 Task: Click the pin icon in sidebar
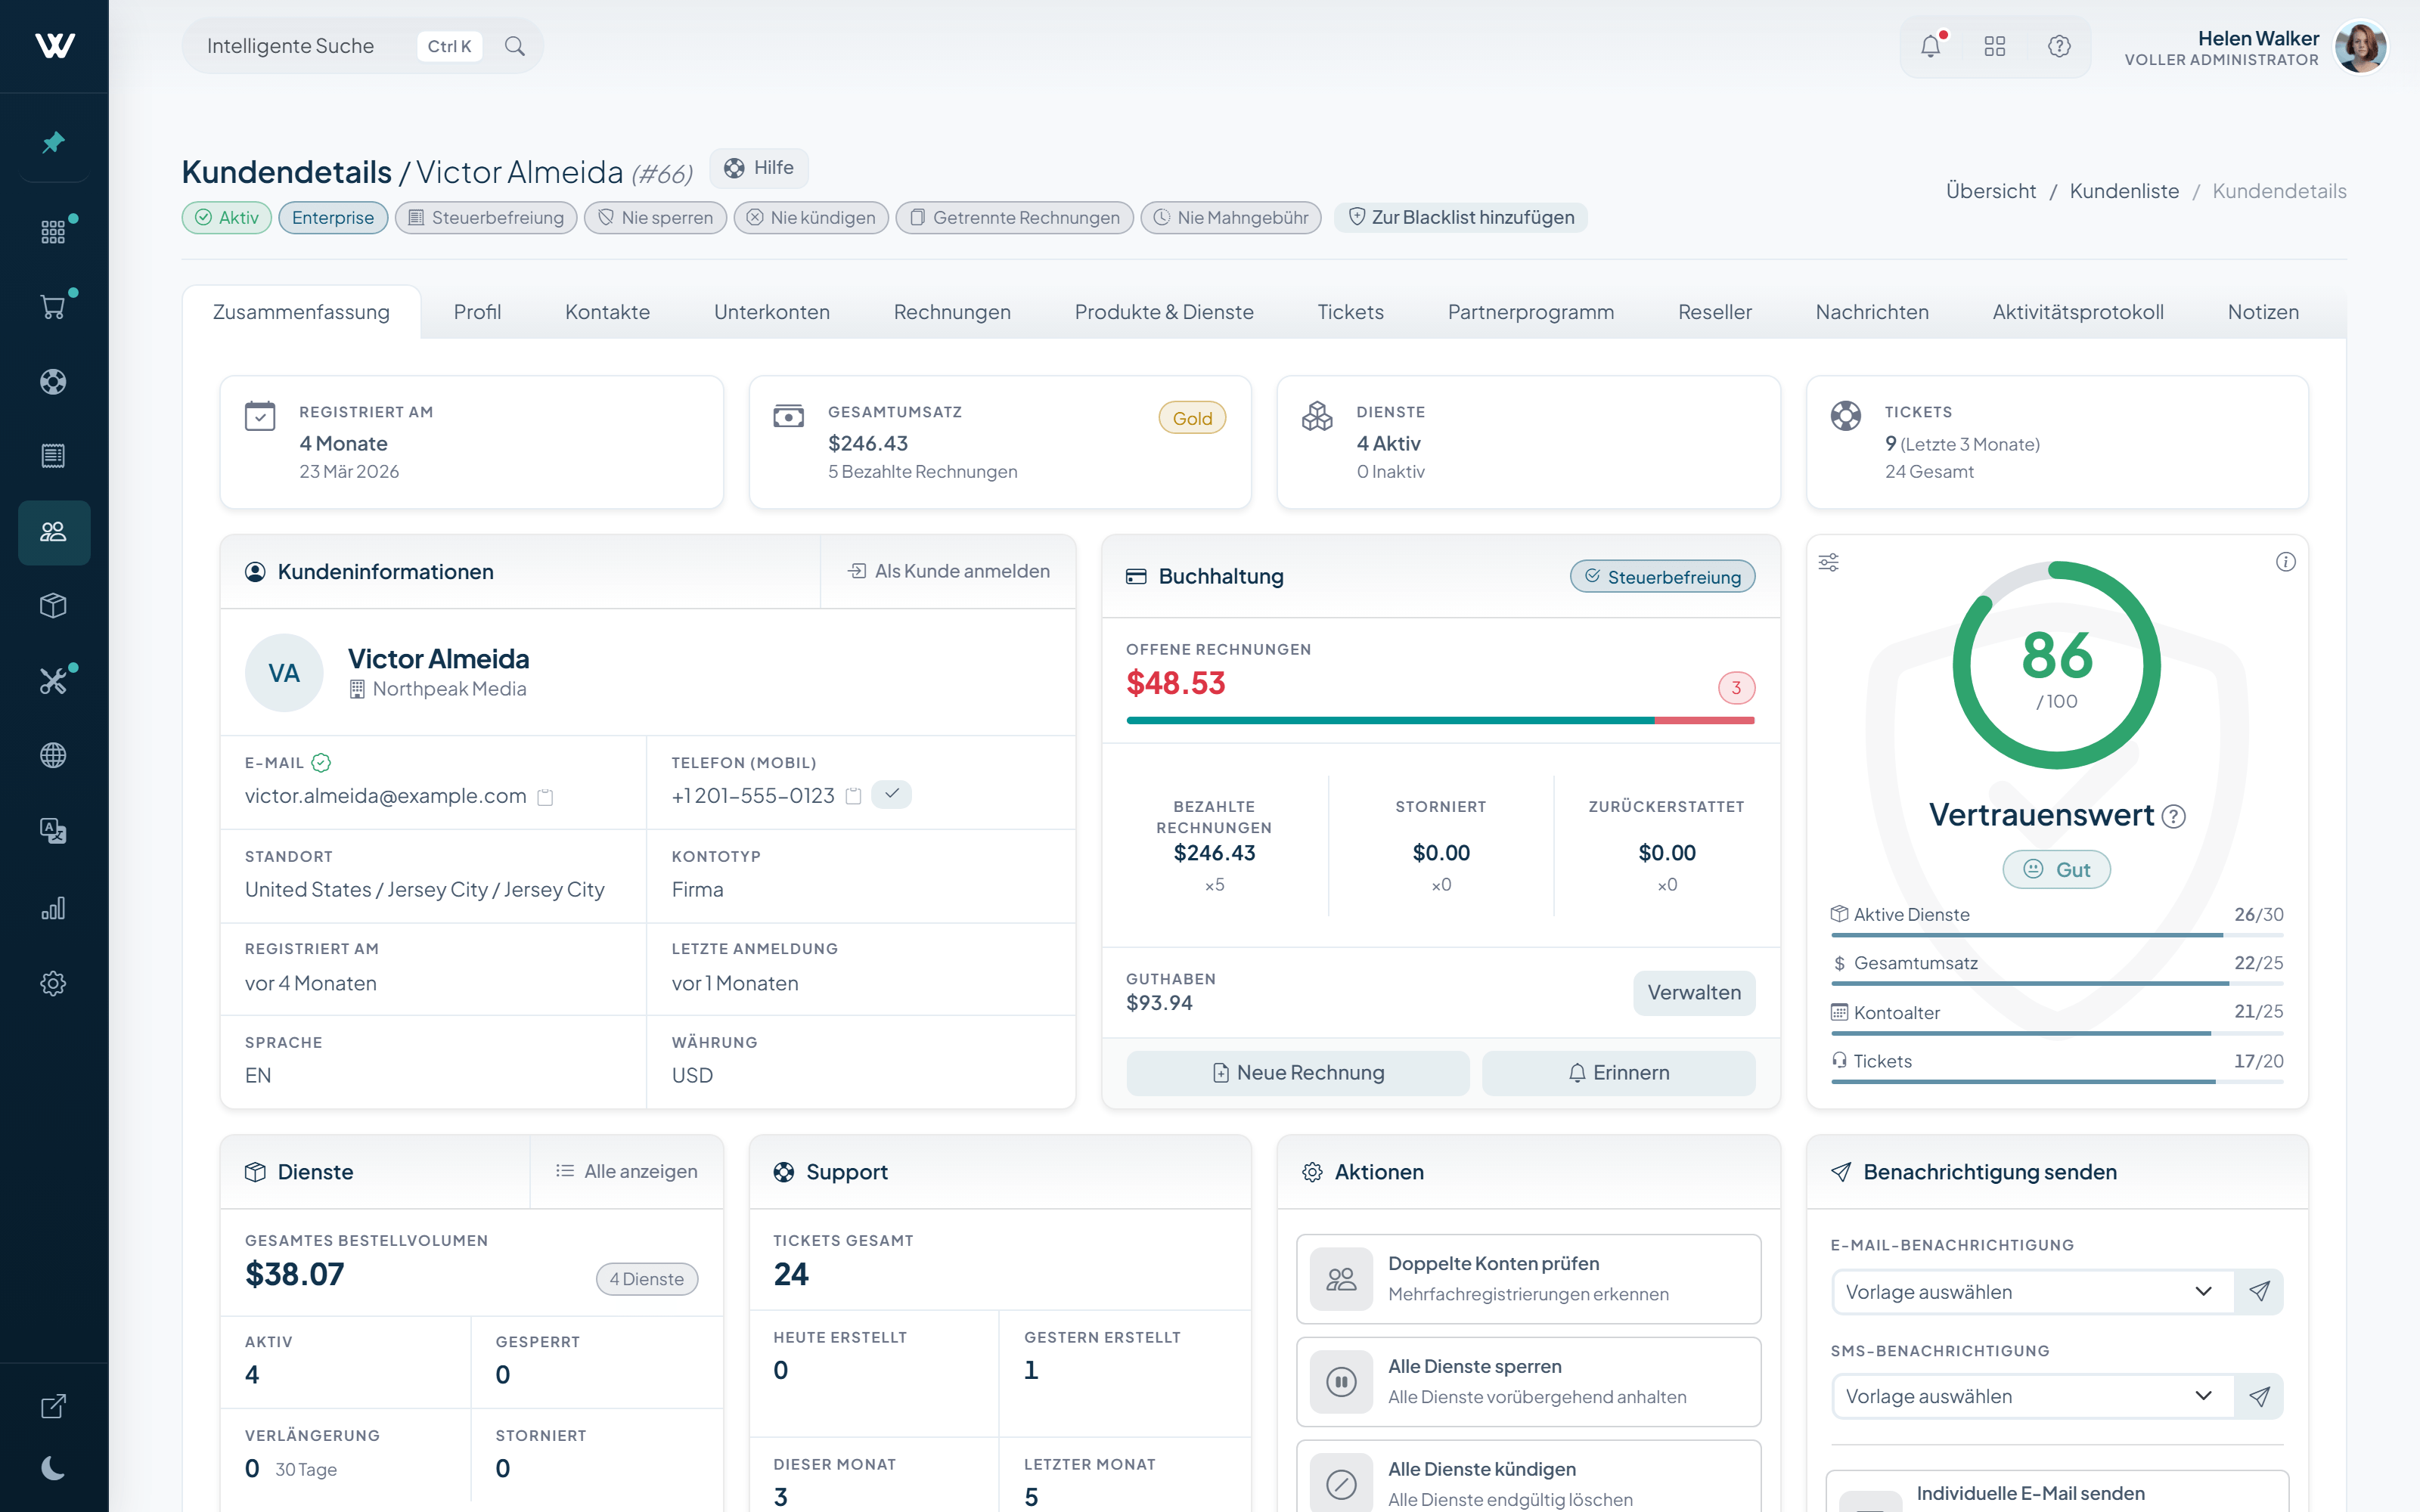tap(54, 142)
